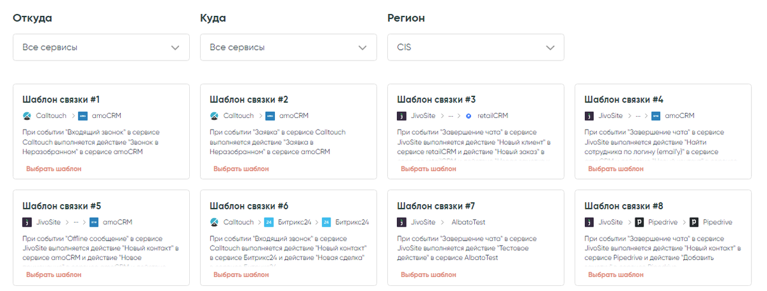767x291 pixels.
Task: Open the Откуда services dropdown
Action: pos(101,47)
